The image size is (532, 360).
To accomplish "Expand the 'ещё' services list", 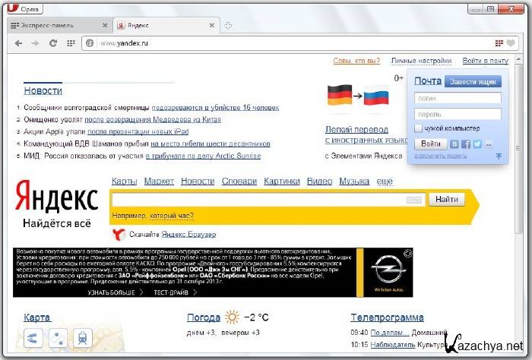I will (385, 182).
